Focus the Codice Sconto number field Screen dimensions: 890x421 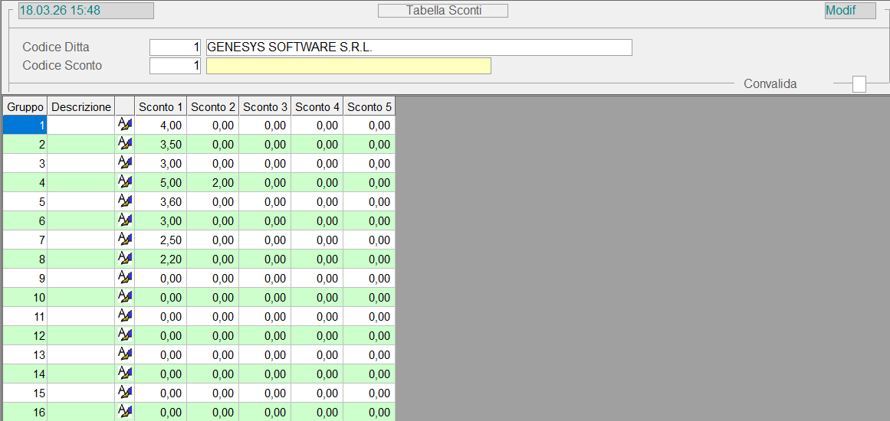(176, 66)
